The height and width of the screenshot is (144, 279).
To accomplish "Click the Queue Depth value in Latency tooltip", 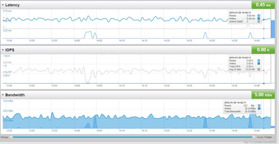I will pyautogui.click(x=247, y=21).
